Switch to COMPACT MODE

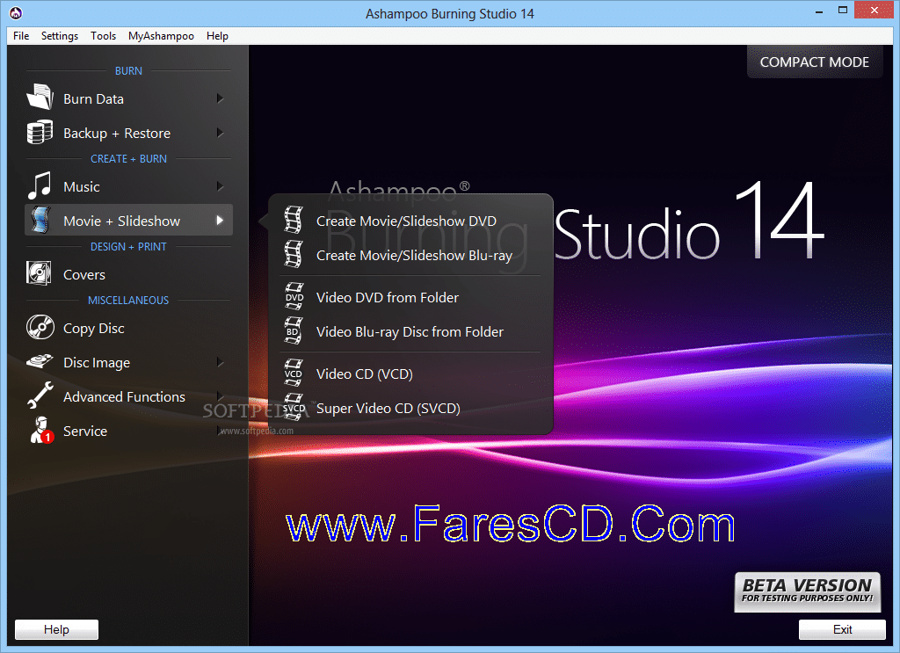pyautogui.click(x=815, y=62)
